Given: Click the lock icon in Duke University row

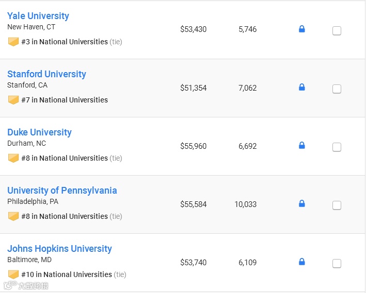Looking at the screenshot, I should pyautogui.click(x=302, y=146).
